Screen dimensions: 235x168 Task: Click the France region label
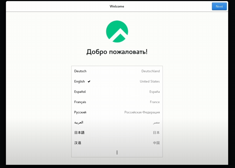pyautogui.click(x=155, y=102)
